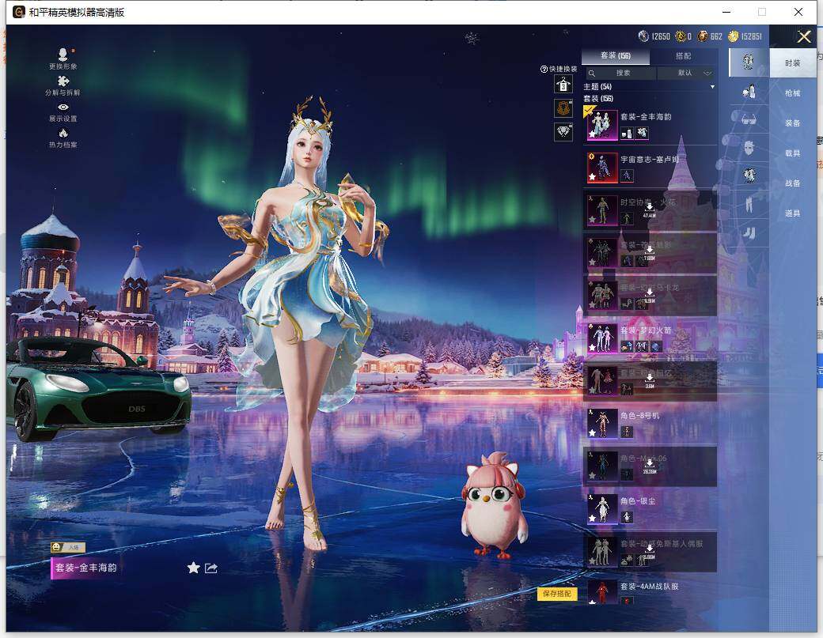Click the 152851 gold currency counter
The image size is (823, 638).
point(745,36)
